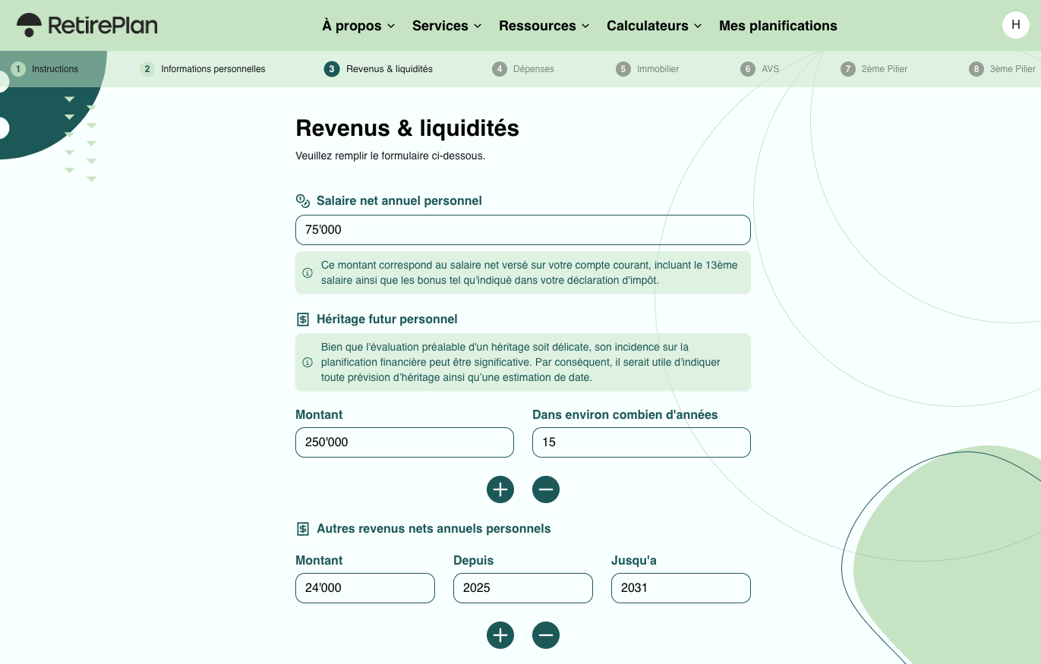Switch to the Dépenses step
Image resolution: width=1041 pixels, height=664 pixels.
(523, 68)
